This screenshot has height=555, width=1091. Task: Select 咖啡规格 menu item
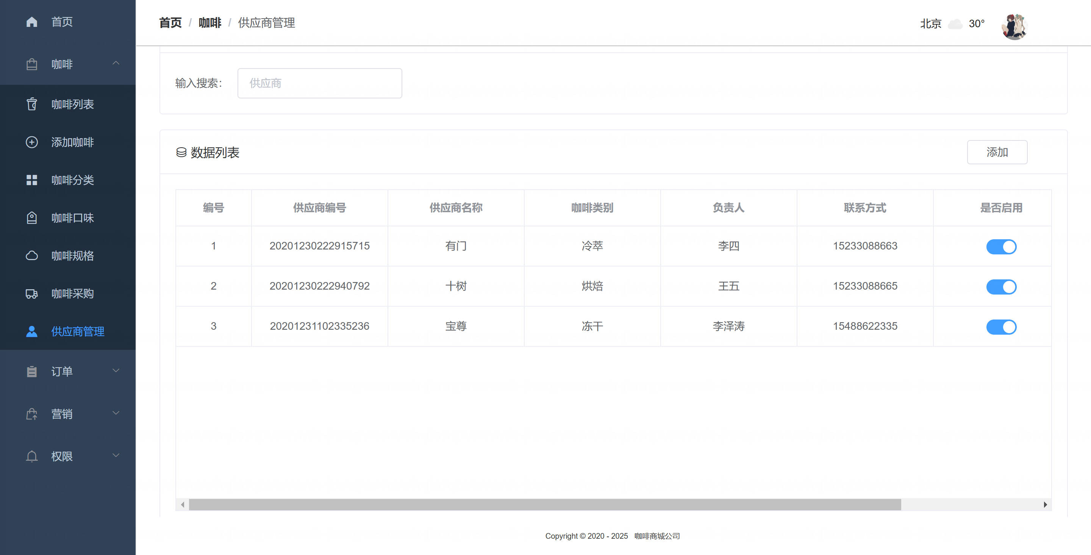[x=68, y=256]
